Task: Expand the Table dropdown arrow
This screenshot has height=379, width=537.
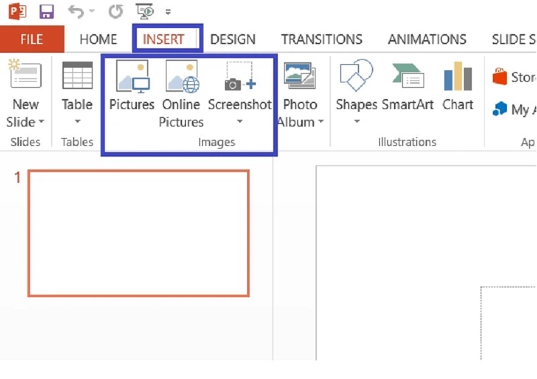Action: click(77, 121)
